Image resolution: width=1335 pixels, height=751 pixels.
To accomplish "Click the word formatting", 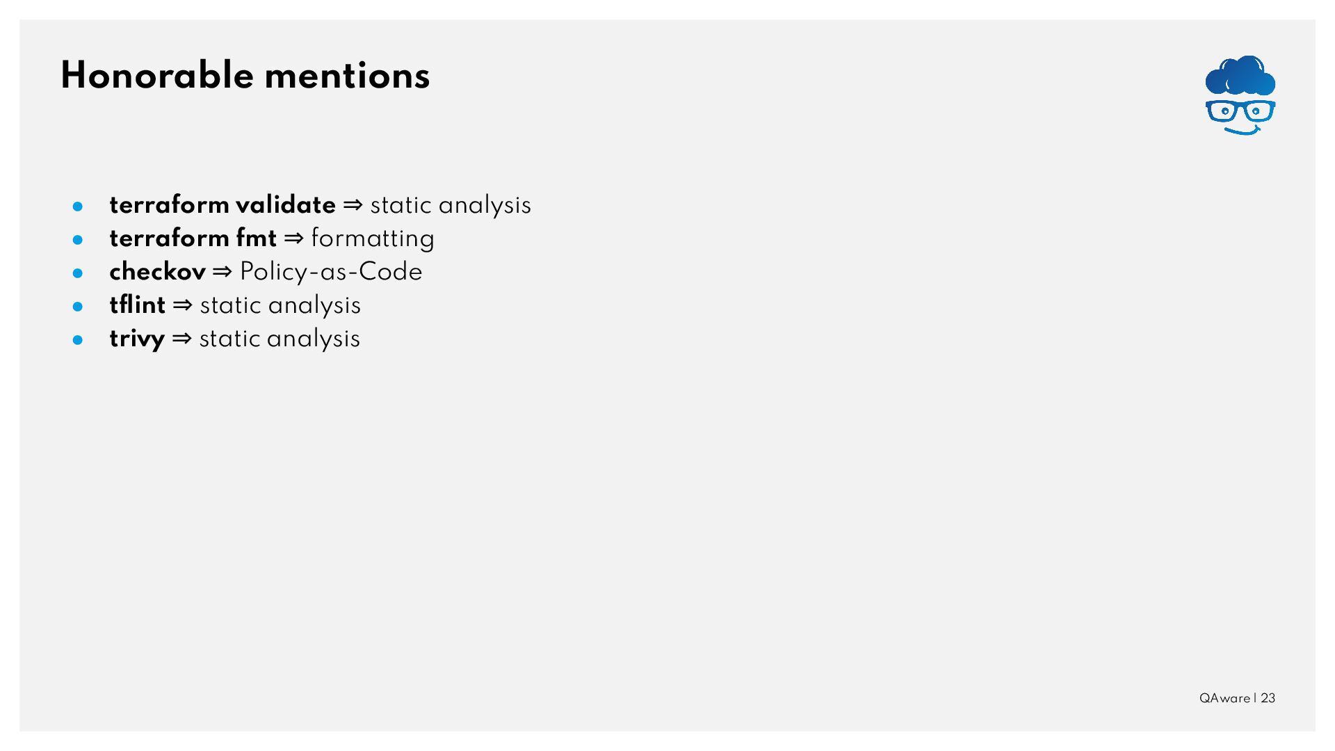I will (x=373, y=239).
